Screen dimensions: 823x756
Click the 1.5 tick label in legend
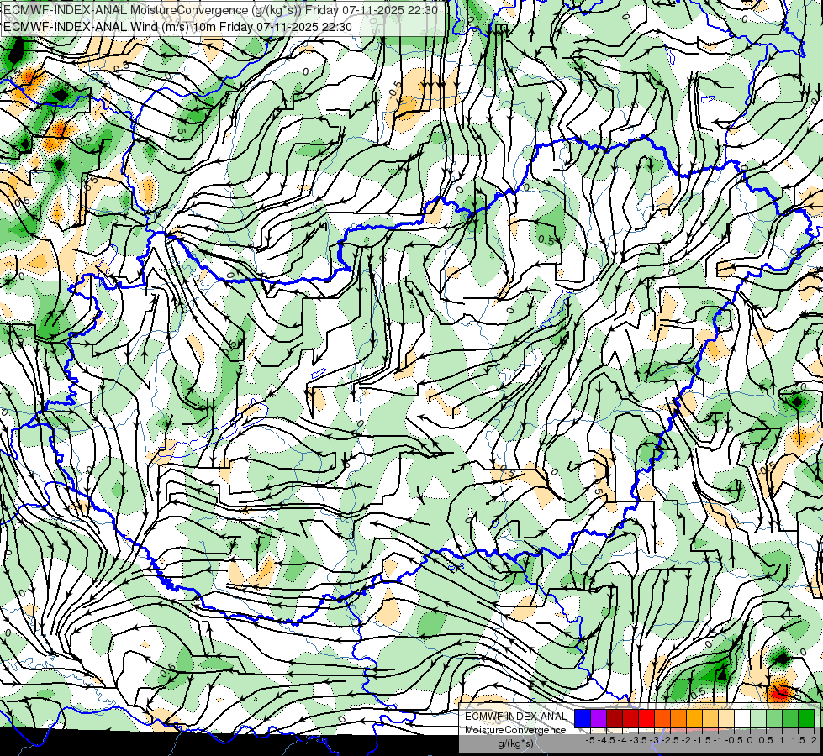[798, 740]
